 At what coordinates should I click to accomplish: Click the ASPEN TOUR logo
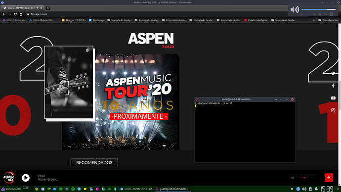(151, 41)
